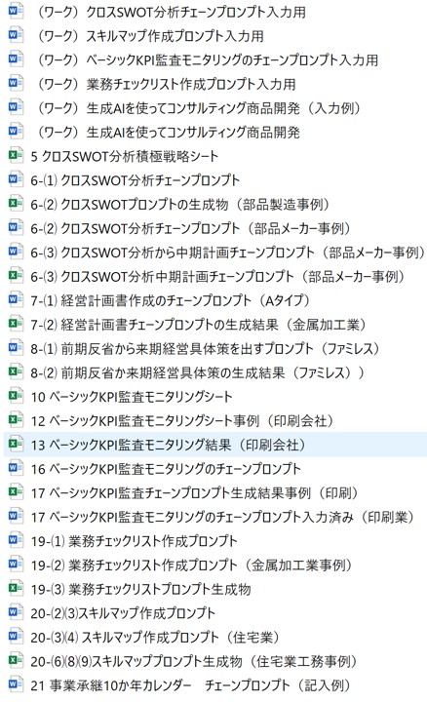Click Word icon of 6-(1) クロスSWOT分析チェーンプロンプト
This screenshot has width=427, height=702.
[x=16, y=179]
